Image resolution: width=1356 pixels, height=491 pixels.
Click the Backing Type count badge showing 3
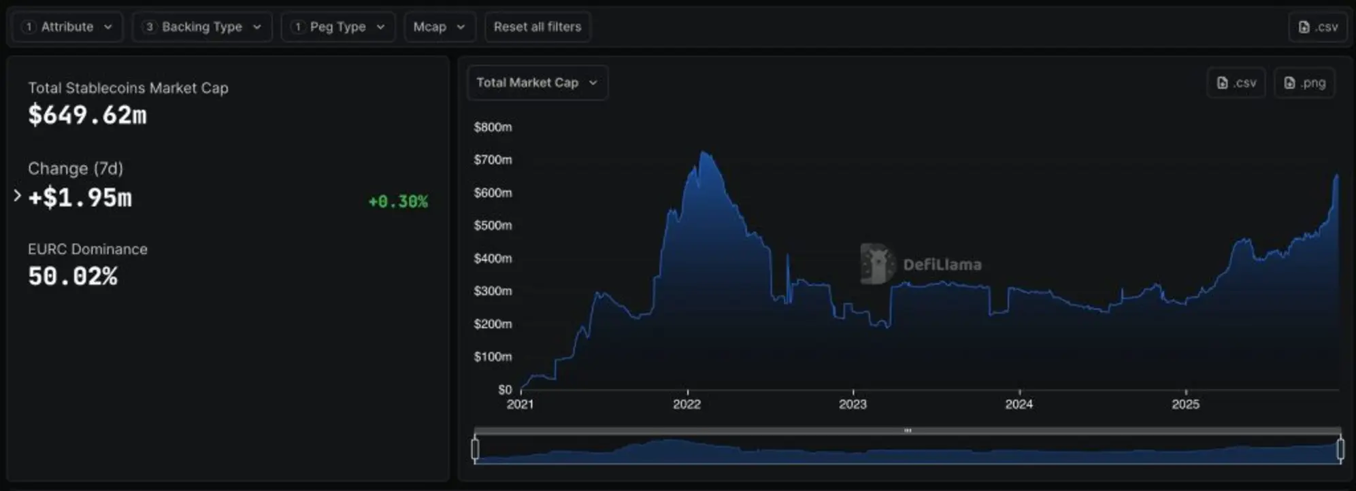click(149, 27)
